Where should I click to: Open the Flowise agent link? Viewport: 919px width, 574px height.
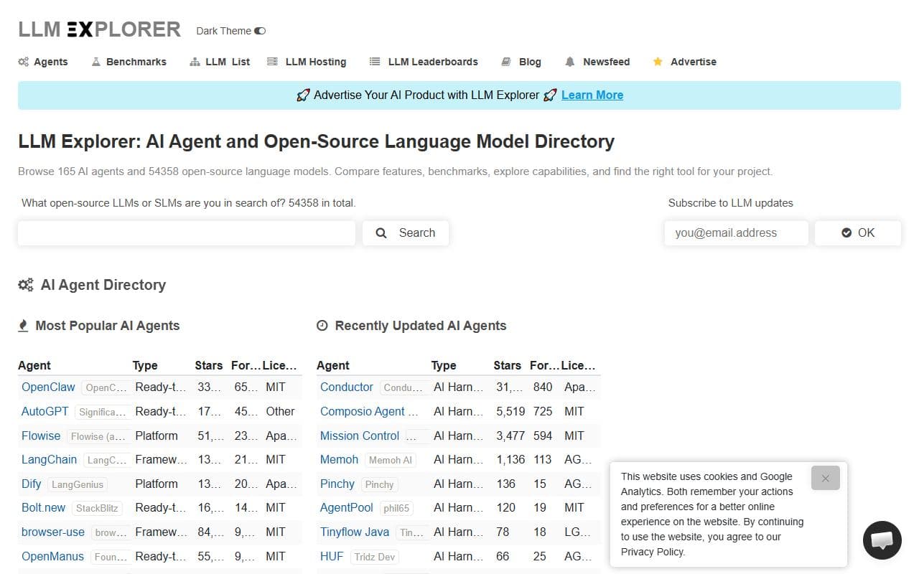[41, 436]
